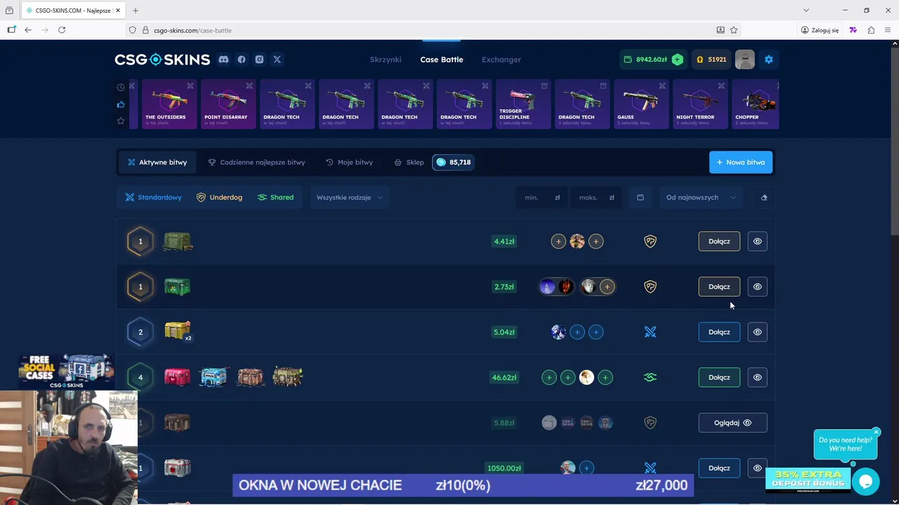Show recent drops clock icon
The width and height of the screenshot is (899, 505).
[121, 88]
